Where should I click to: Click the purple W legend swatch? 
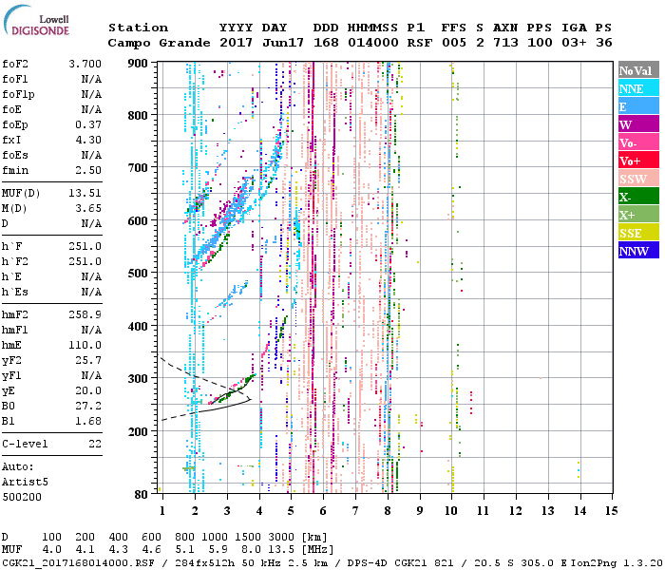pos(636,124)
